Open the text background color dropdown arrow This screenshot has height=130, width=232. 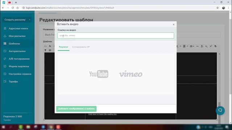click(x=187, y=46)
